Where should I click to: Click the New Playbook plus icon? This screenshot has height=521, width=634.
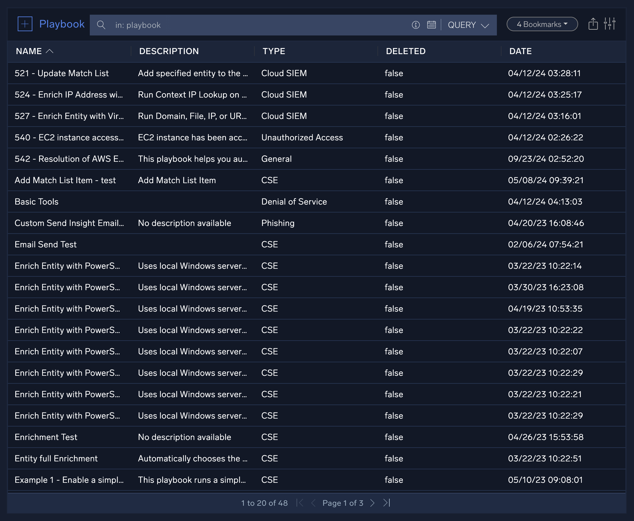pos(25,24)
